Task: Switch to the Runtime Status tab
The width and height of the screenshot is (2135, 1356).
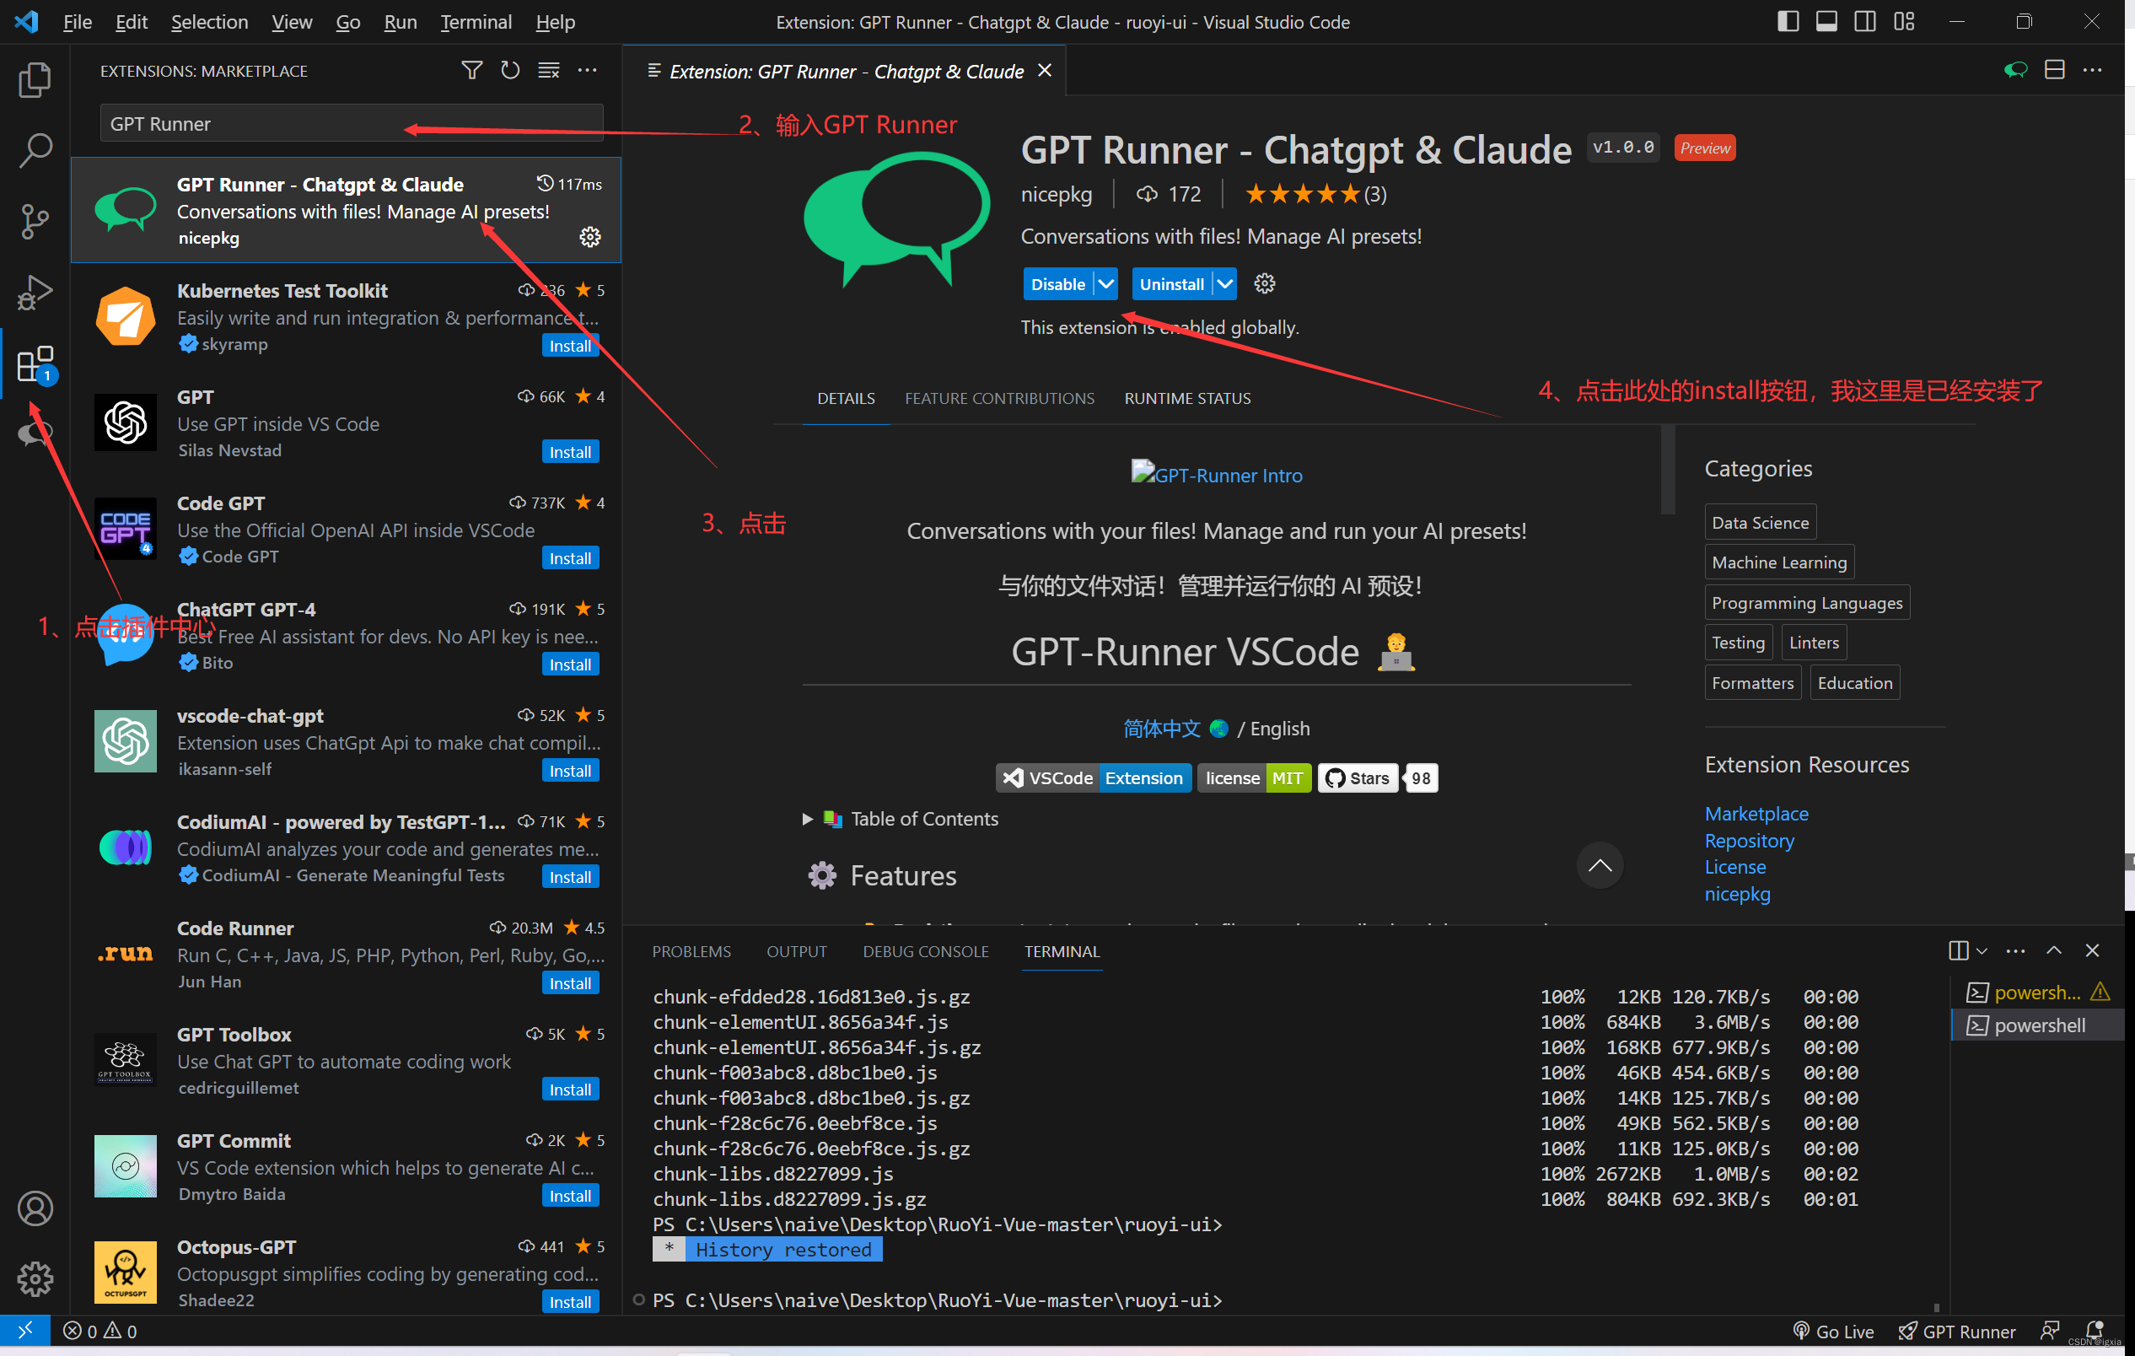Action: pos(1187,398)
